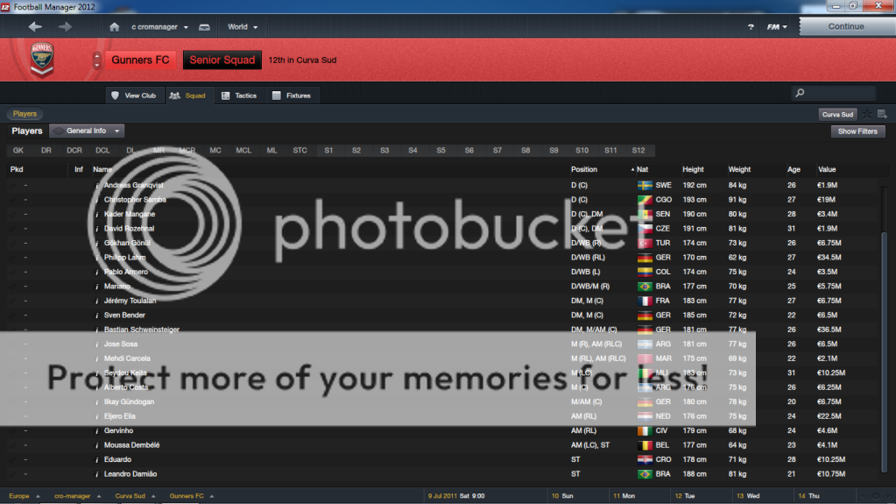
Task: Click the forward navigation arrow
Action: [65, 27]
